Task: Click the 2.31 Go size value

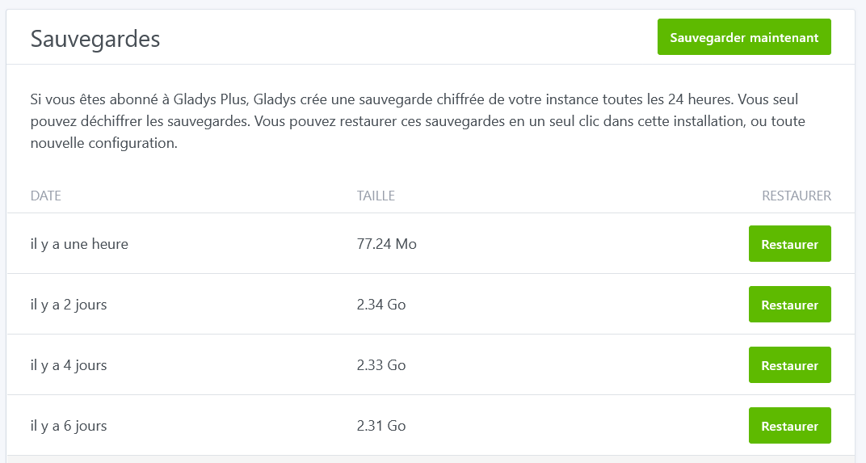Action: click(x=381, y=426)
